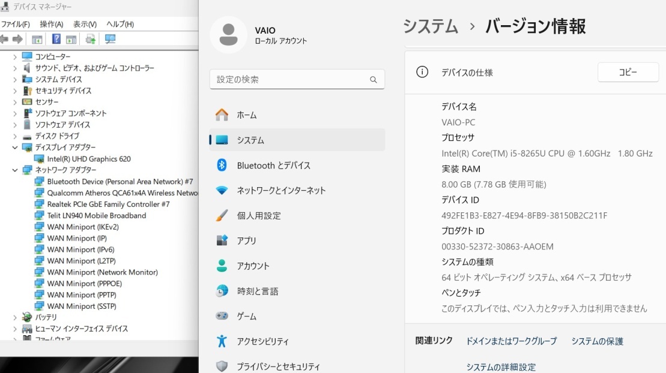Image resolution: width=666 pixels, height=373 pixels.
Task: Expand the セキュリティ デバイス node
Action: (x=15, y=91)
